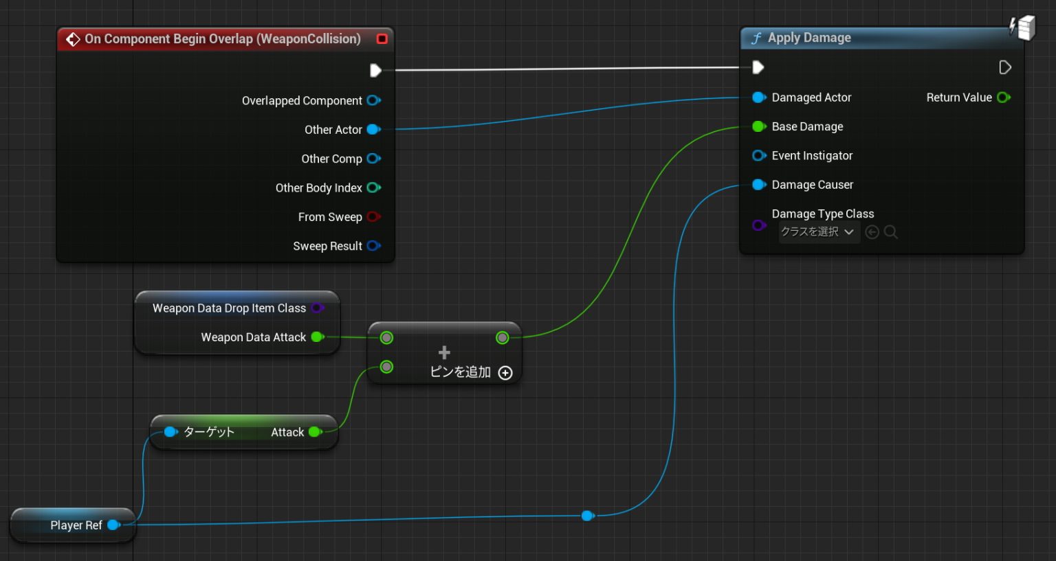Click the Overlap event execution output pin
1056x561 pixels.
click(375, 70)
